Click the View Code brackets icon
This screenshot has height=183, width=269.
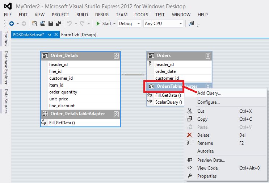(x=190, y=168)
